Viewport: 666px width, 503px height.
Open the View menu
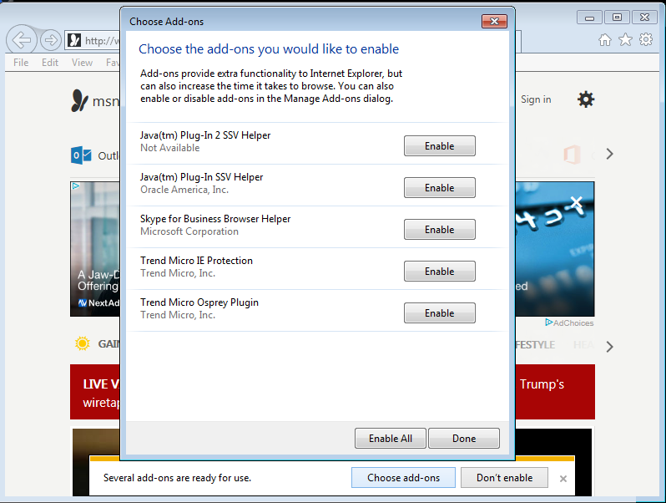point(82,63)
